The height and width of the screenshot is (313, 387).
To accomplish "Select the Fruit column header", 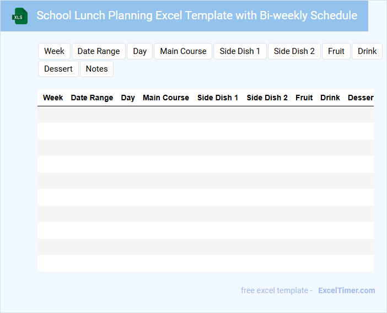I will pyautogui.click(x=304, y=98).
